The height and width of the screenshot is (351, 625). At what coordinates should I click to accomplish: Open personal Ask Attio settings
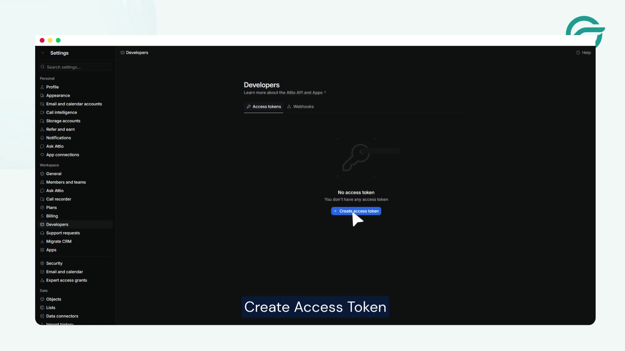tap(75, 146)
